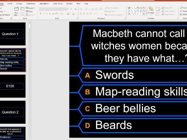This screenshot has width=187, height=140.
Task: Select the Left Brace shape
Action: tap(138, 14)
